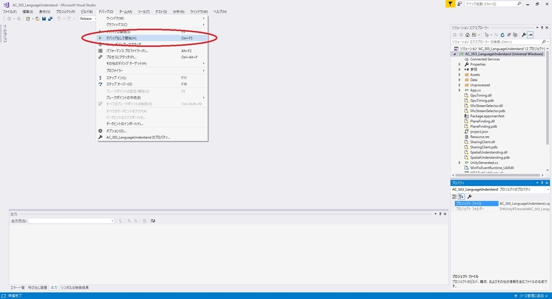
Task: Choose パフォーマンス プロファイラー(F) menu entry
Action: pyautogui.click(x=152, y=51)
